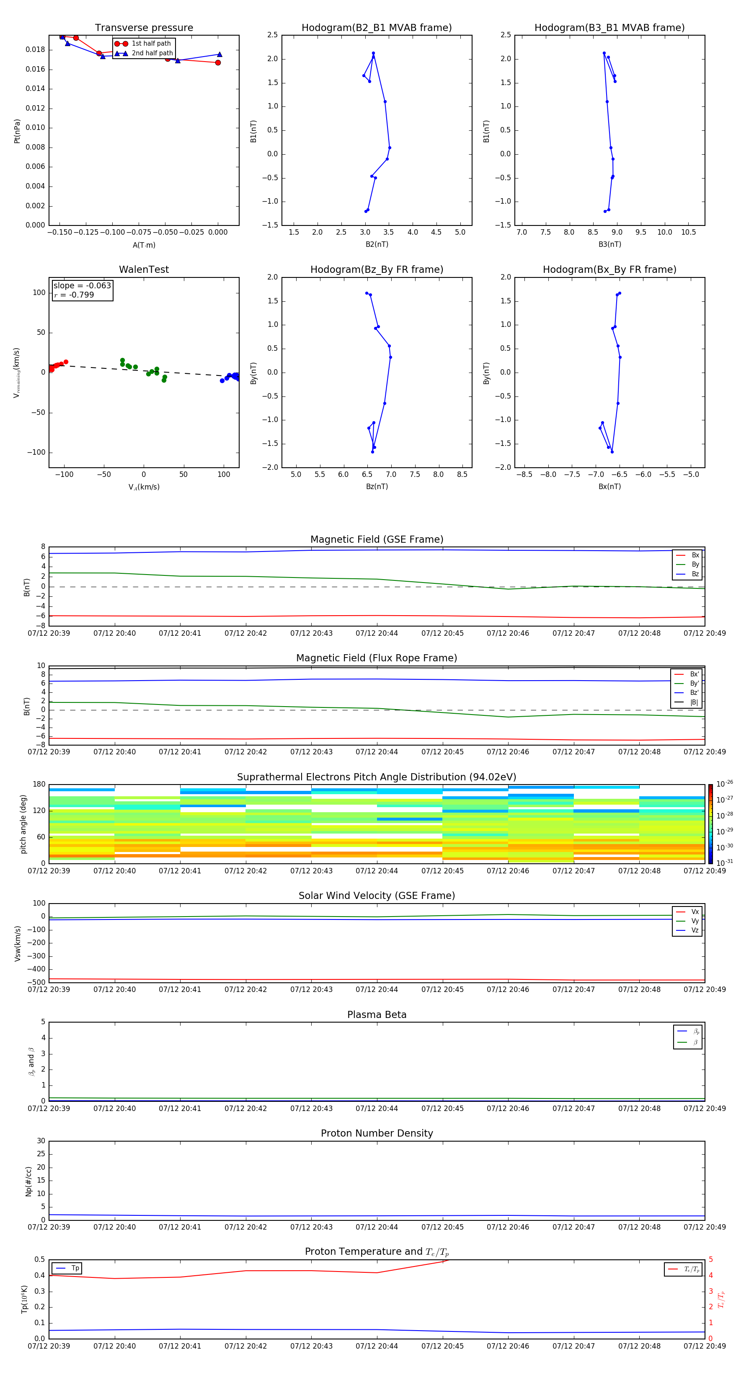Click the 'r = -0.799' annotation
The width and height of the screenshot is (754, 1383).
click(x=74, y=295)
